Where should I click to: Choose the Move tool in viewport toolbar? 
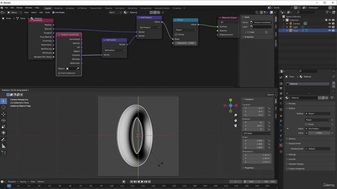point(4,114)
